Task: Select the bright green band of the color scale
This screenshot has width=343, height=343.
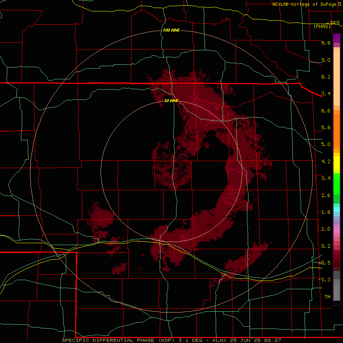Action: coord(337,185)
